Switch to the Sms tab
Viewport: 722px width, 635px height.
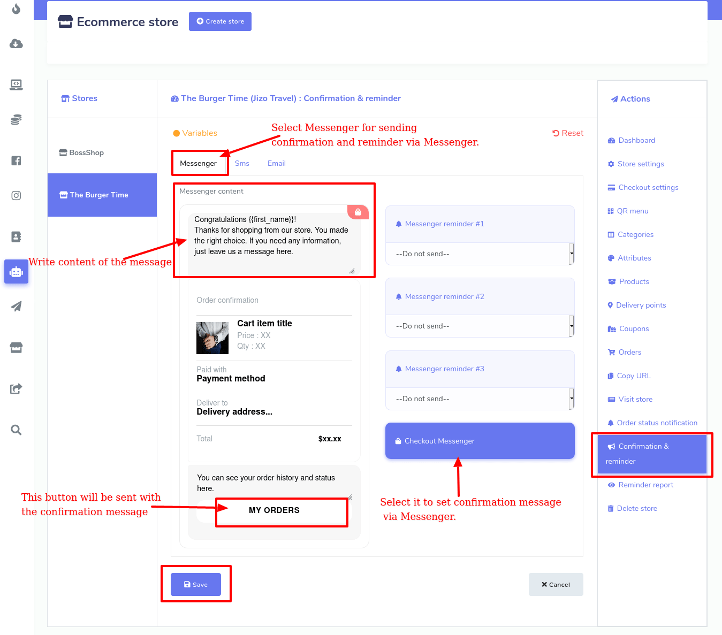pos(242,163)
